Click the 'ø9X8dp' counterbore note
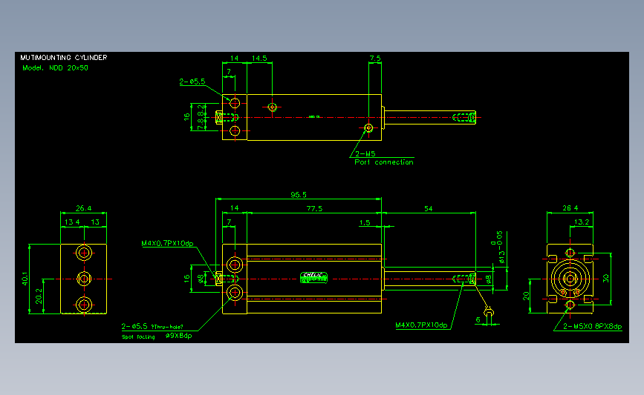 click(x=179, y=336)
